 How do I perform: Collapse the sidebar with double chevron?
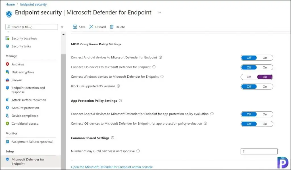[62, 27]
